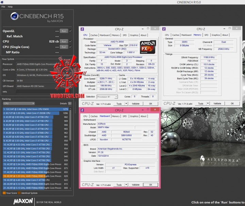
Task: Toggle the CPU Single Core checkbox
Action: 70,47
